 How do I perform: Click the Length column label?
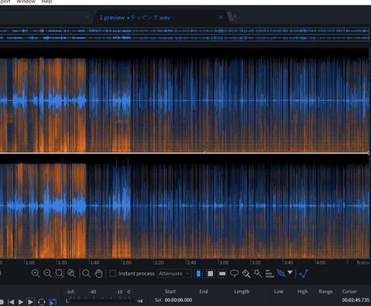[241, 292]
